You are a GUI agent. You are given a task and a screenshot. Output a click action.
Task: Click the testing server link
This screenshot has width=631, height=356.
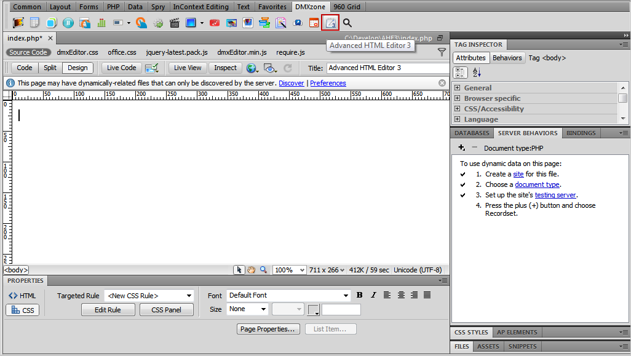click(x=555, y=195)
